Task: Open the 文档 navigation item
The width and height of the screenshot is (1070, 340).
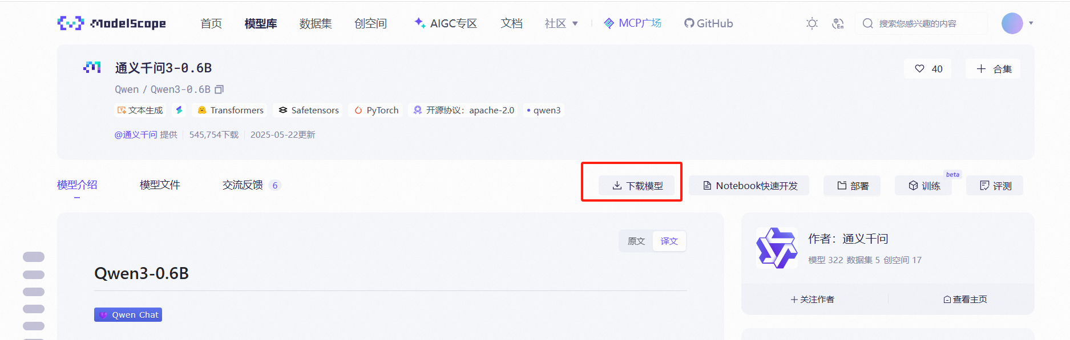Action: click(512, 23)
